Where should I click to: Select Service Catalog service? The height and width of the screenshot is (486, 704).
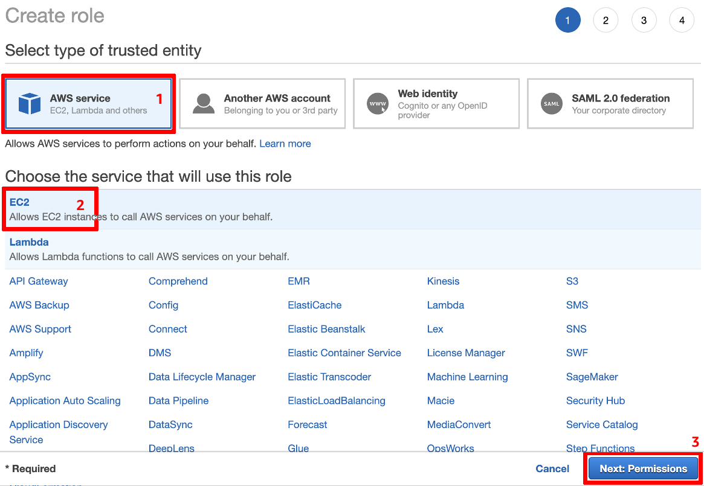pyautogui.click(x=602, y=424)
